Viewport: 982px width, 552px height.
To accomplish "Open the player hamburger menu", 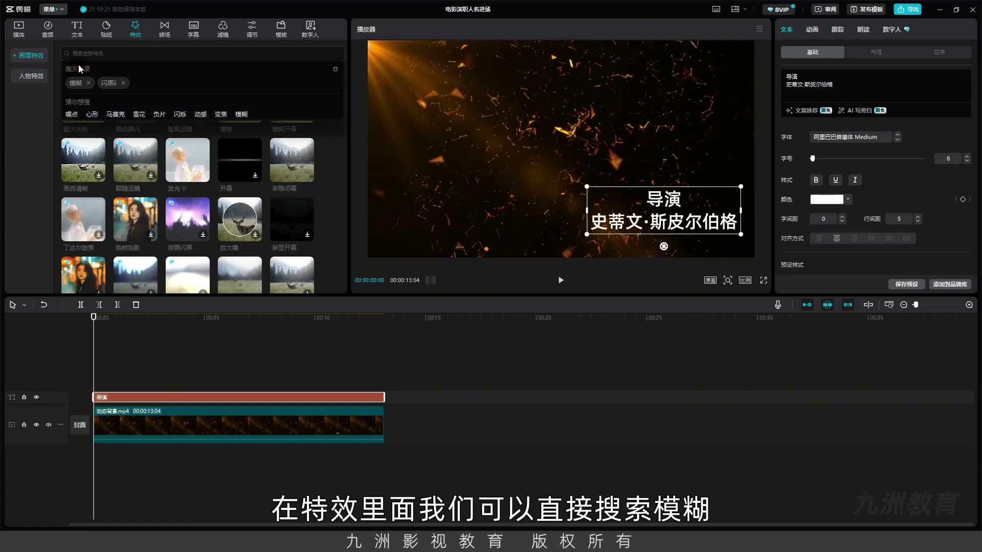I will click(x=760, y=29).
